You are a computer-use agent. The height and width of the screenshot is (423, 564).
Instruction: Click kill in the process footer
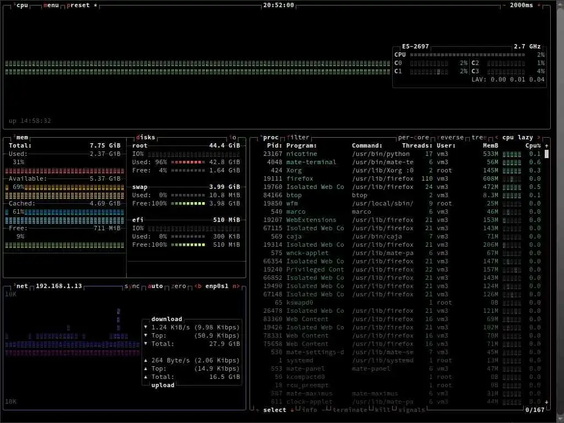coord(382,410)
